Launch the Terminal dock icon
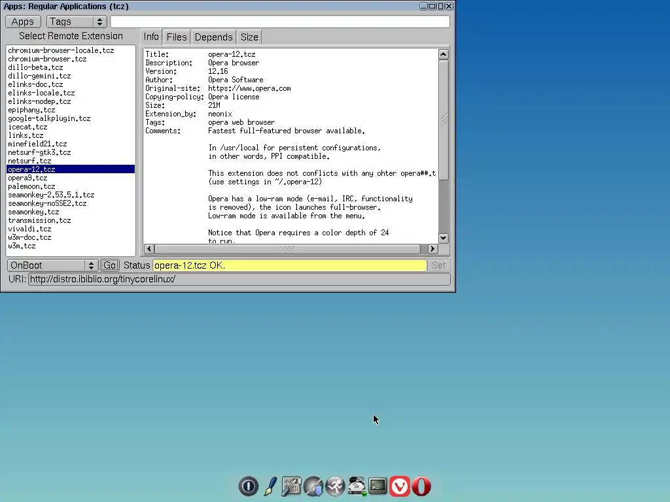Viewport: 670px width, 502px height. pos(378,486)
